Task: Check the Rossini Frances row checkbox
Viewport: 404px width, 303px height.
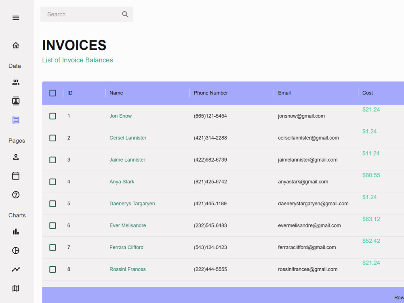Action: tap(53, 269)
